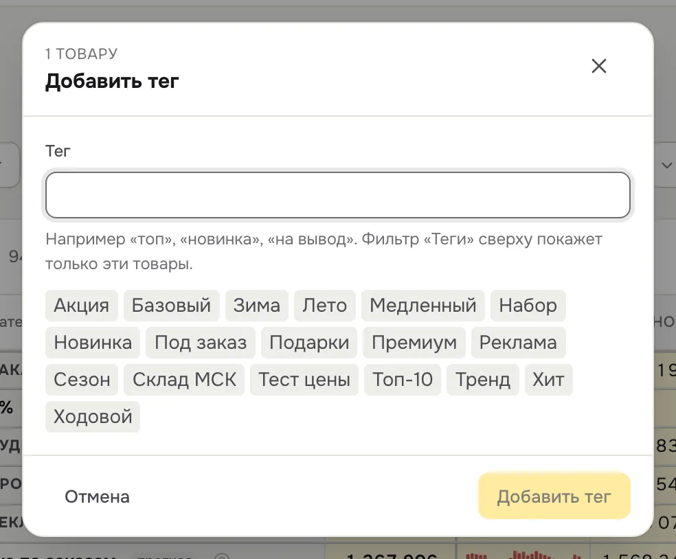This screenshot has width=676, height=559.
Task: Confirm with the yellow Добавить тег button
Action: coord(554,496)
